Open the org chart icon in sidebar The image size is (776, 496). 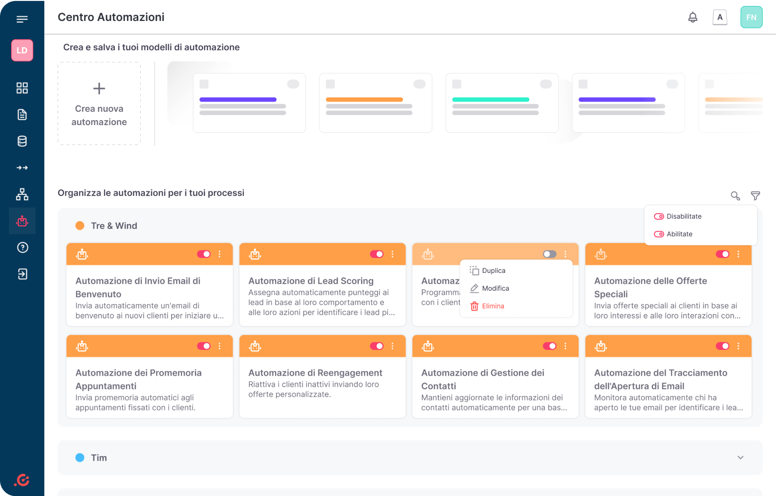coord(22,194)
